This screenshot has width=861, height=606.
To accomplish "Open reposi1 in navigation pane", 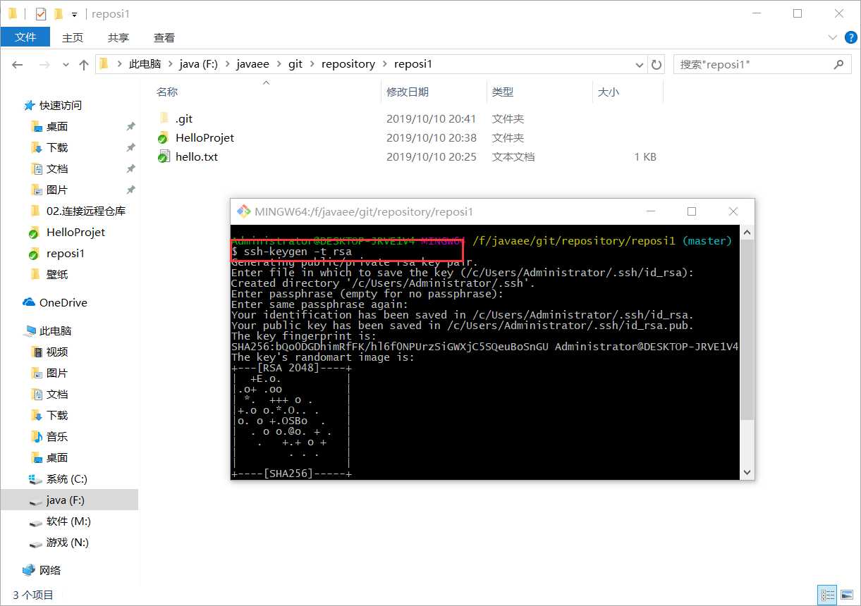I will (65, 253).
